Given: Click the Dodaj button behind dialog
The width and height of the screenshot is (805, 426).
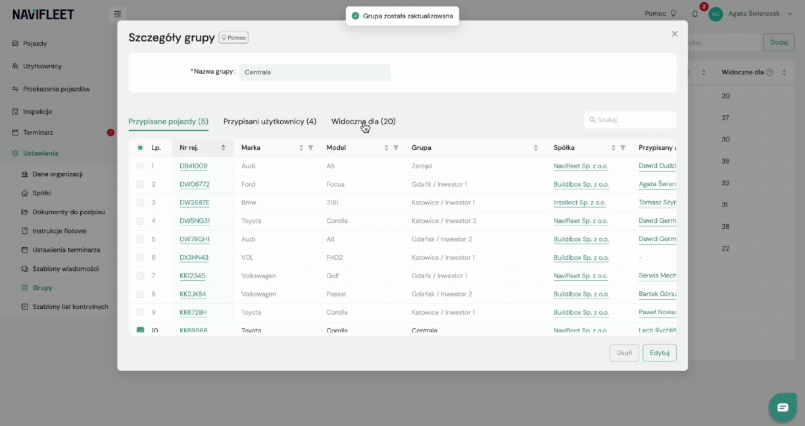Looking at the screenshot, I should pos(779,42).
